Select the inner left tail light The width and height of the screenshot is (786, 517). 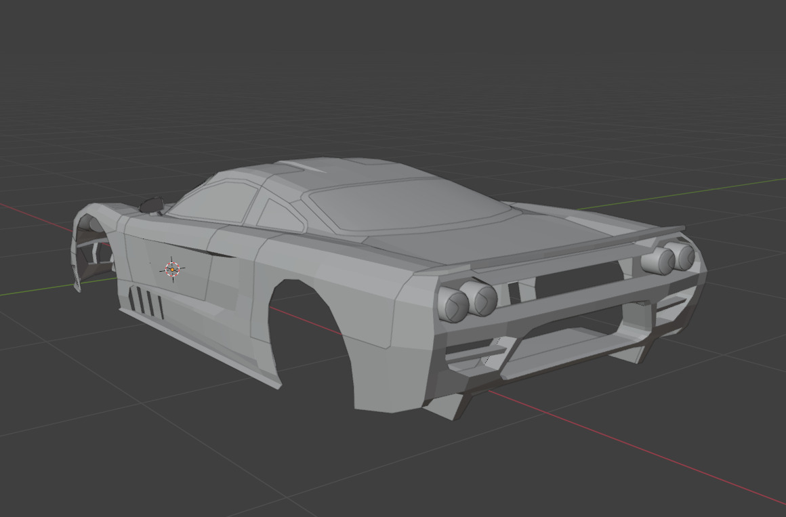(x=484, y=299)
